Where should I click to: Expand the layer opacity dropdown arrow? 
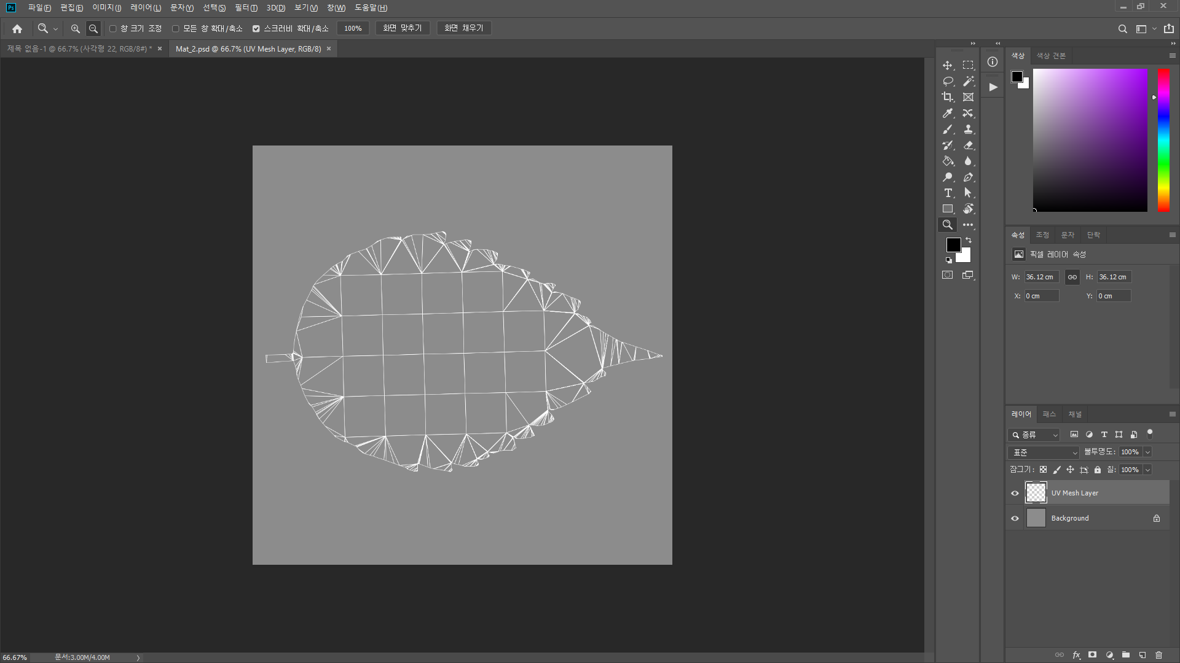coord(1147,452)
